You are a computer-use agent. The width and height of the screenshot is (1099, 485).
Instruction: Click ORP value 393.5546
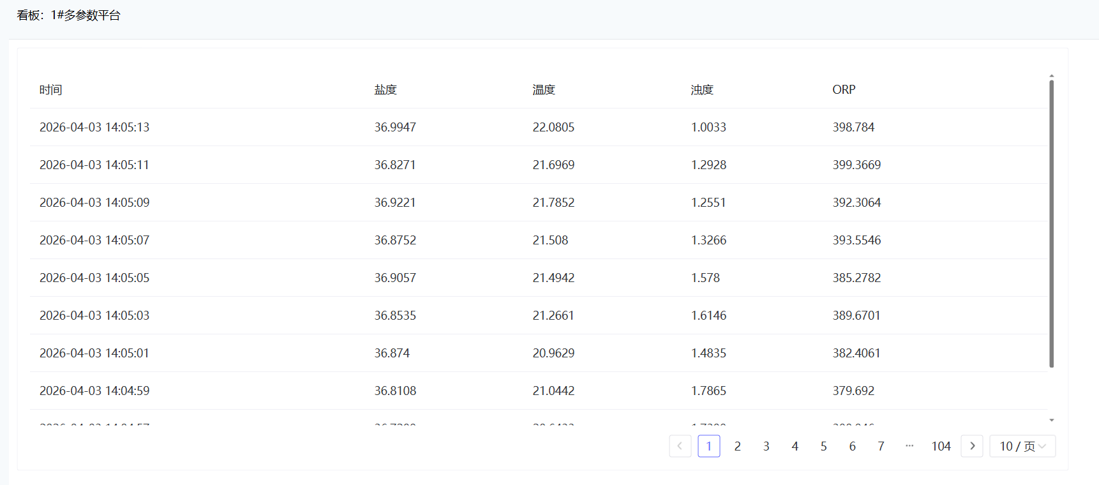click(x=856, y=240)
